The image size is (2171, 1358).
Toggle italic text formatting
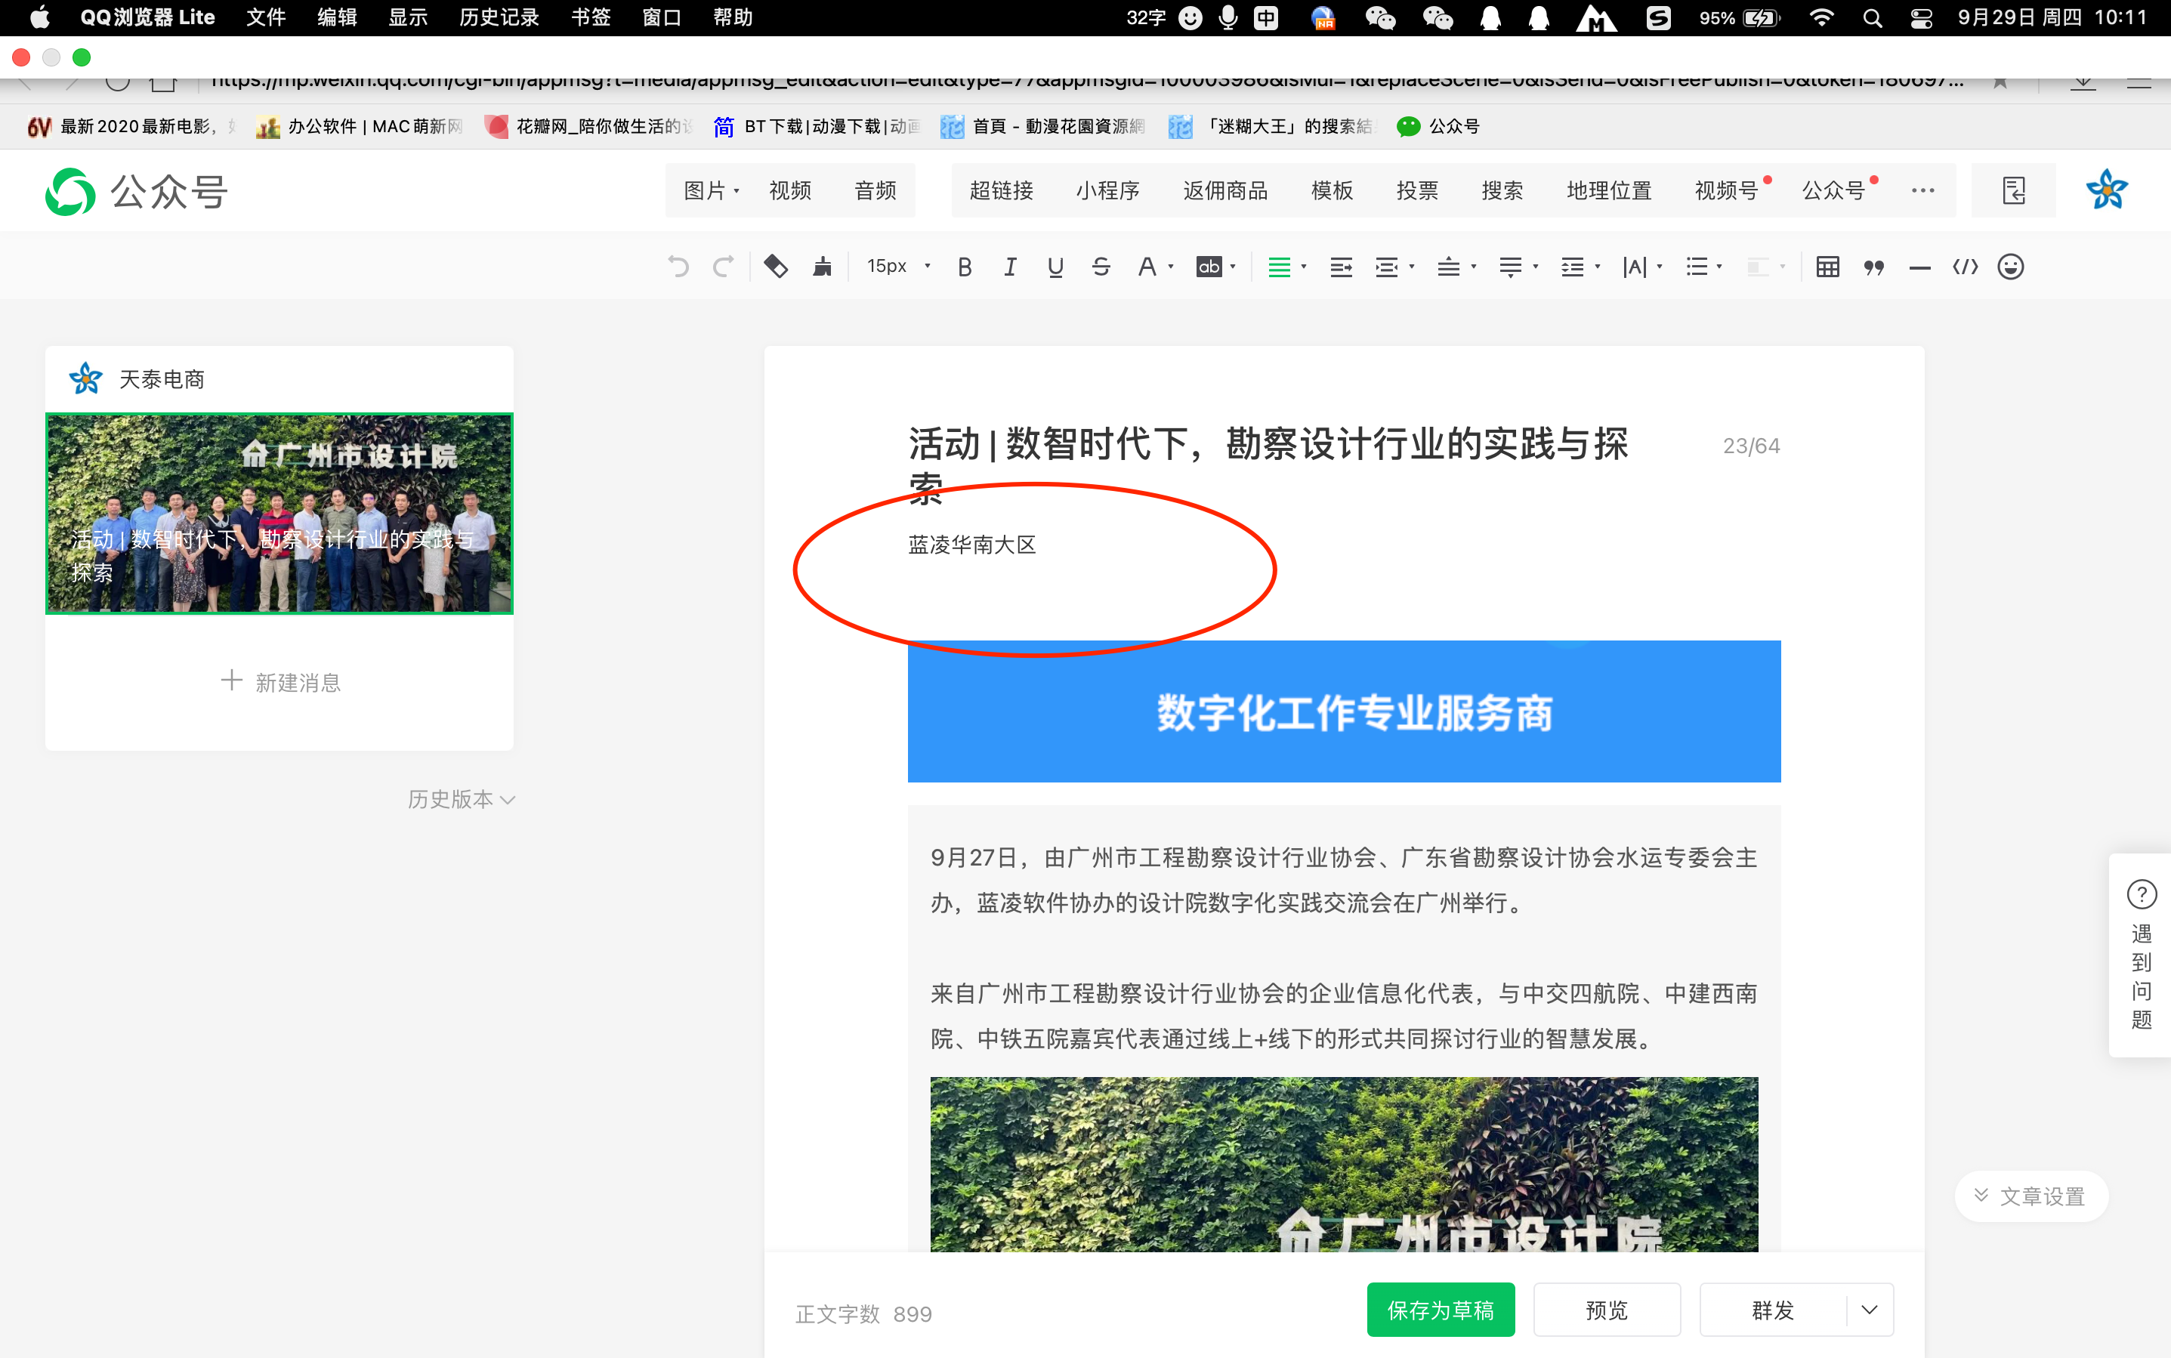(x=1011, y=267)
